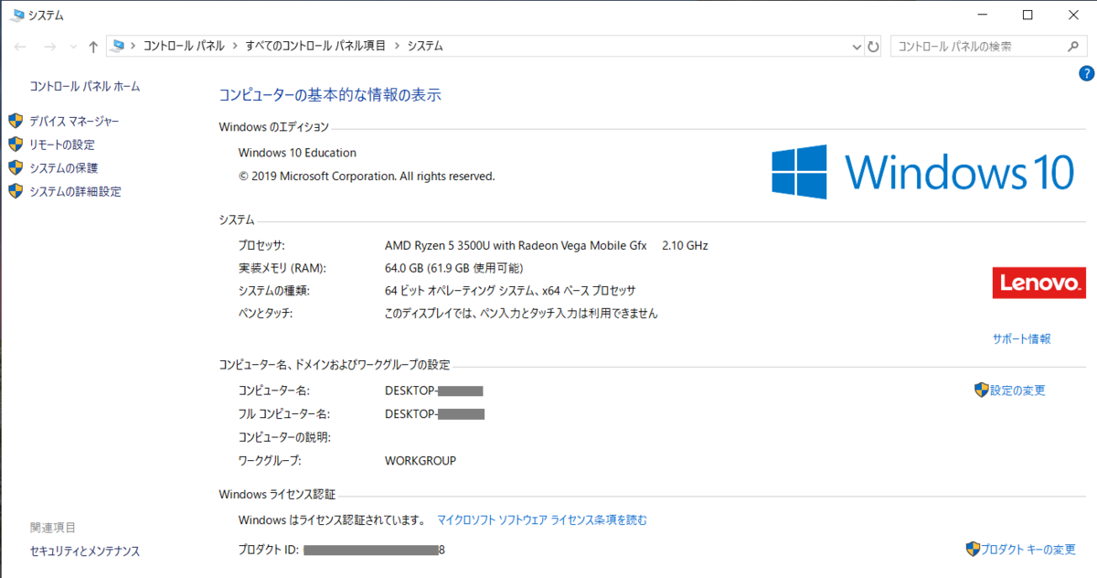
Task: Click the プロダクト ID: label
Action: [x=269, y=550]
